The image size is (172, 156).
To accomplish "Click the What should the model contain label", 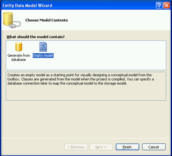I will [36, 37].
